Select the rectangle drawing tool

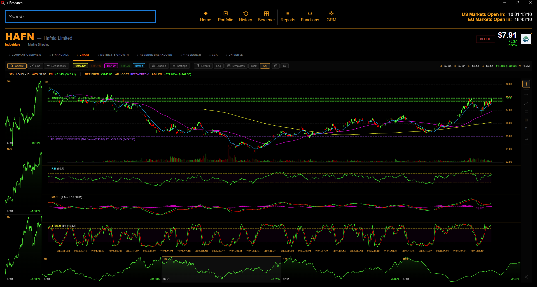pos(526,120)
